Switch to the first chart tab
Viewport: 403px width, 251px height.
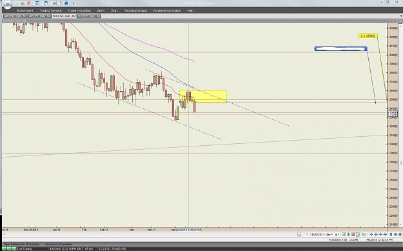coord(15,16)
